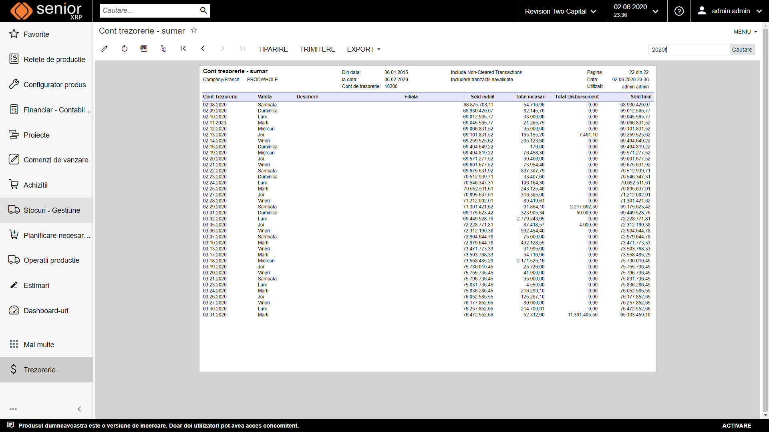
Task: Open the business date 02.06.2020 dropdown
Action: (636, 11)
